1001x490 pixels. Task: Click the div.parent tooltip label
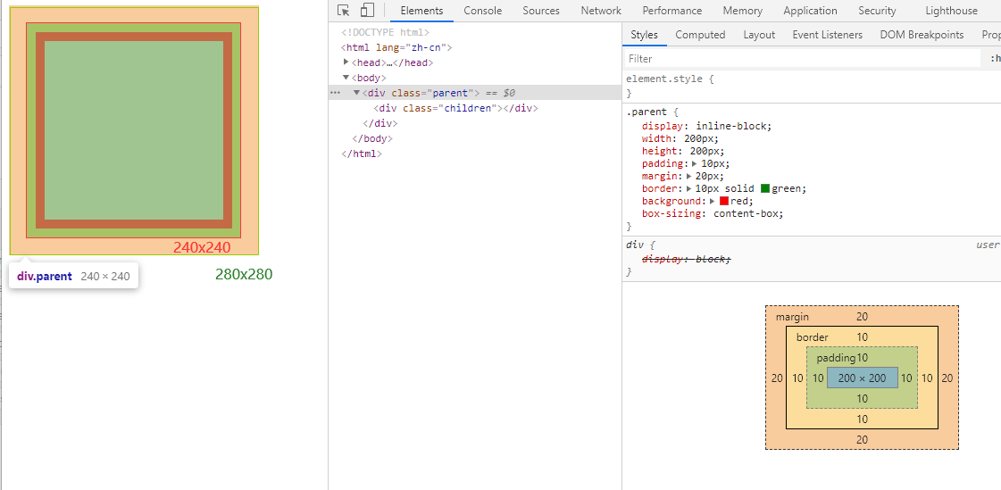tap(45, 277)
